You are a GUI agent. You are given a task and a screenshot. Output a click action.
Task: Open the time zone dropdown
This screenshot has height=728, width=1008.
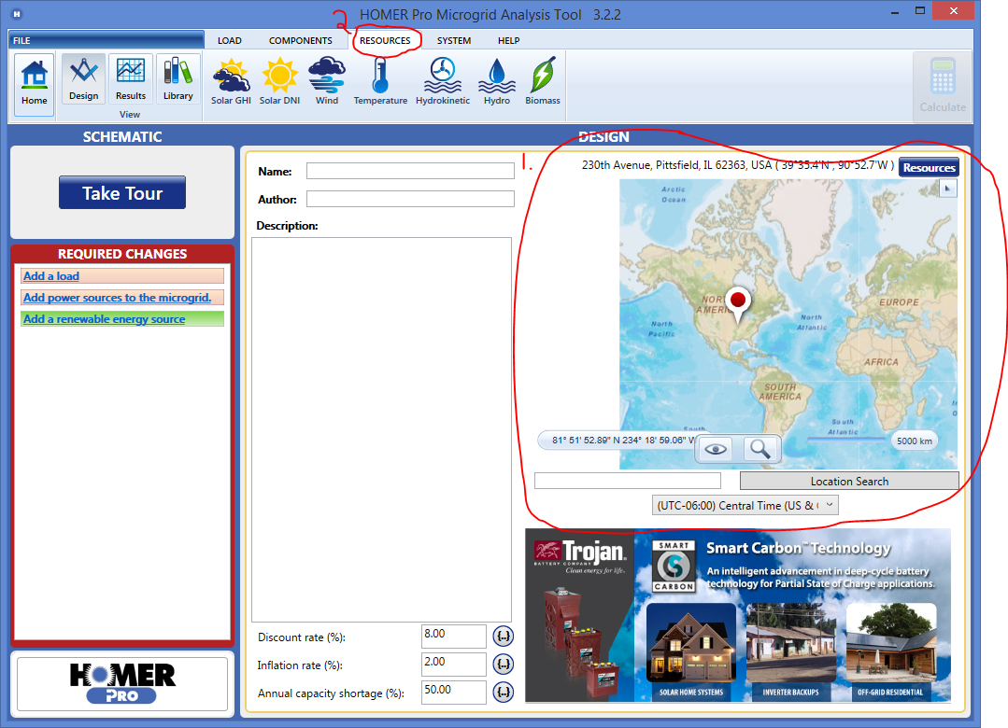pyautogui.click(x=745, y=505)
